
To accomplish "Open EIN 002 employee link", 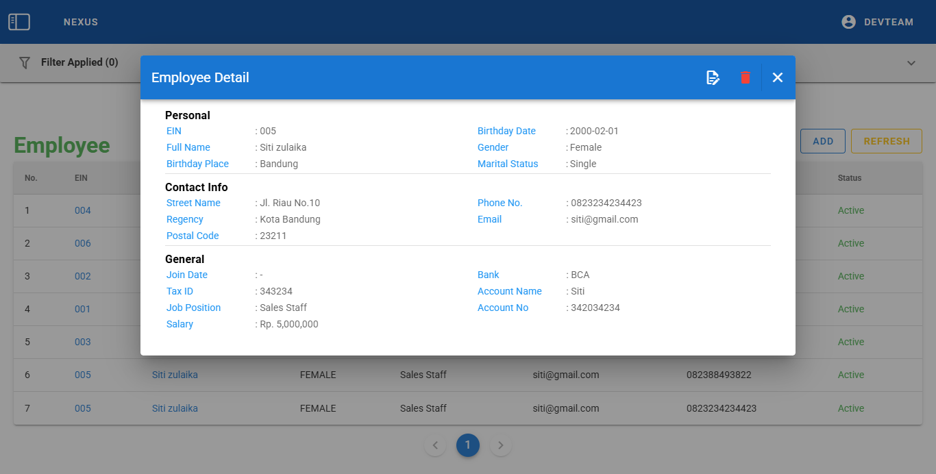I will pyautogui.click(x=83, y=276).
